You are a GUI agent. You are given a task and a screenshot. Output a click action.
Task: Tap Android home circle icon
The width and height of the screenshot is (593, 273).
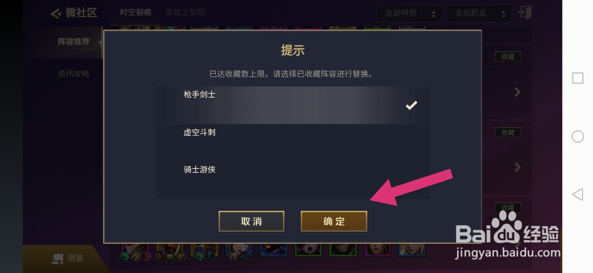pyautogui.click(x=577, y=136)
